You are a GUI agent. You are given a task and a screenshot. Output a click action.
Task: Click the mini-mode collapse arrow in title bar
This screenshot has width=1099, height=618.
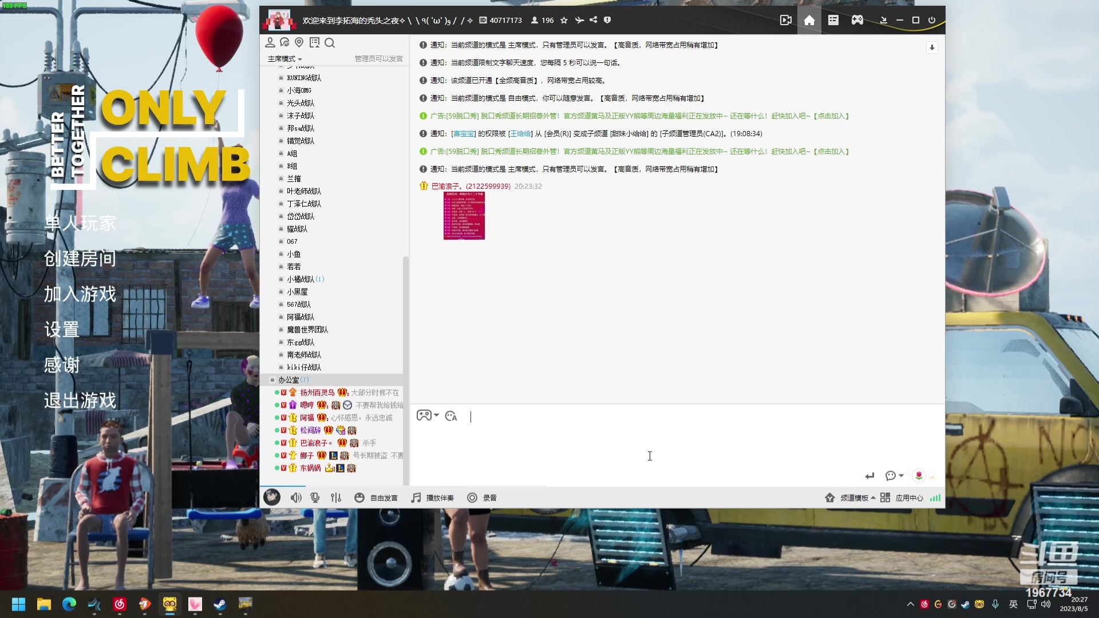click(x=884, y=20)
